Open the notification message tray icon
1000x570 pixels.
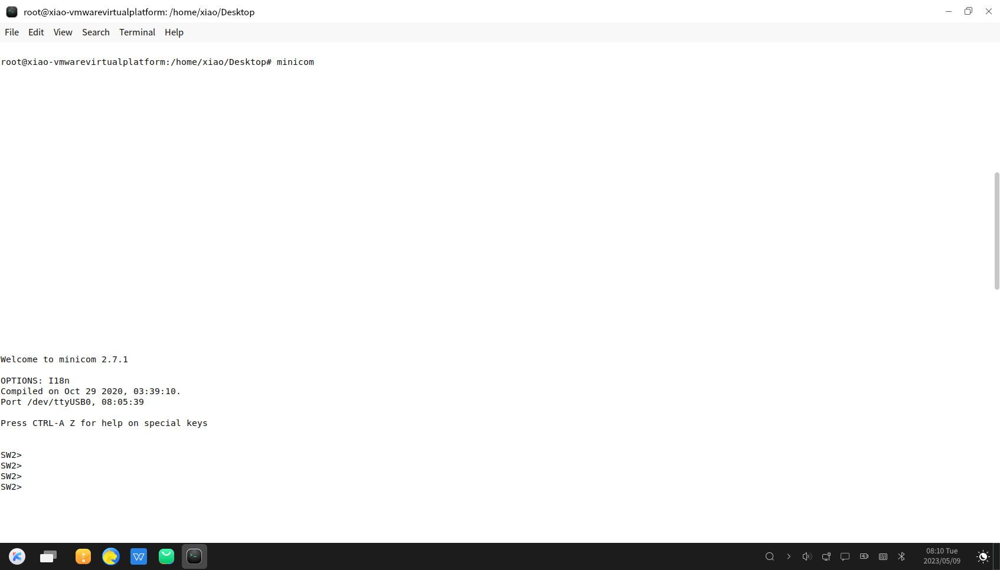(x=845, y=556)
